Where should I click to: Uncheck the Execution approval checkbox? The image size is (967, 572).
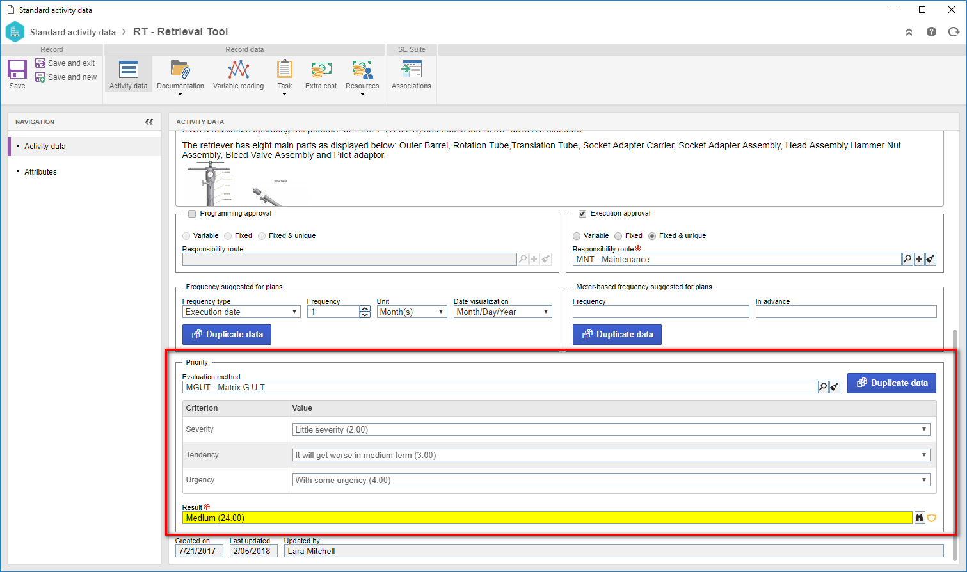click(x=582, y=214)
